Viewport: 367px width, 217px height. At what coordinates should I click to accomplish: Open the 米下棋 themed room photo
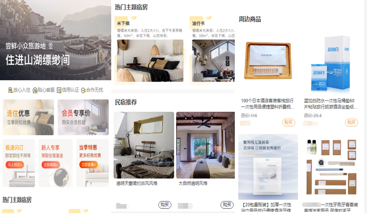pos(150,60)
